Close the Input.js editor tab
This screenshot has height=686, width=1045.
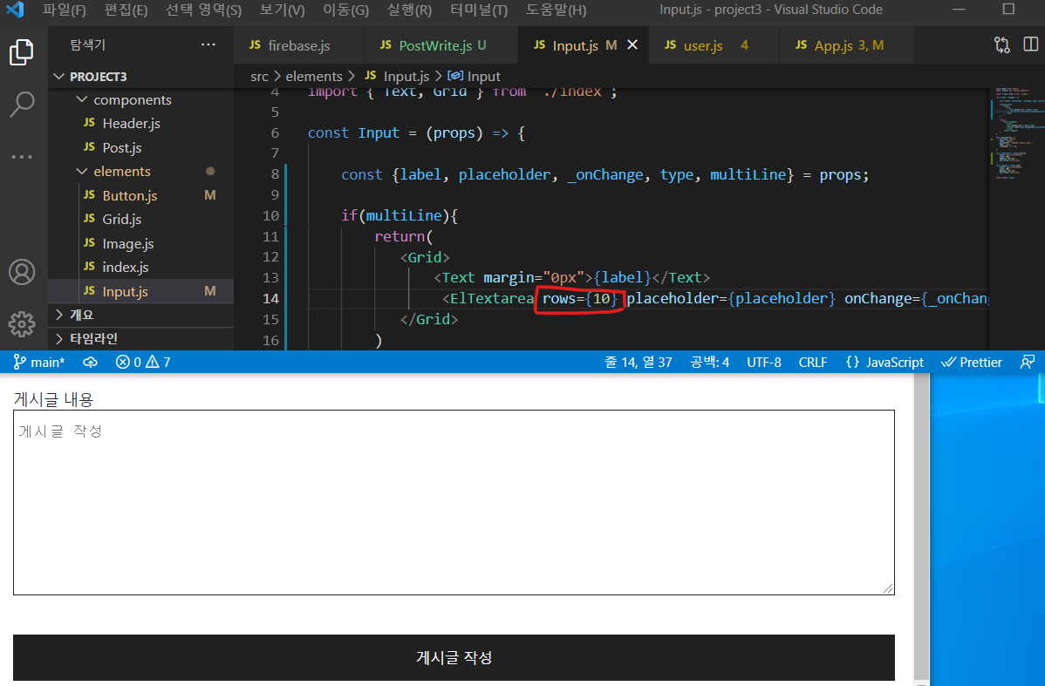632,44
